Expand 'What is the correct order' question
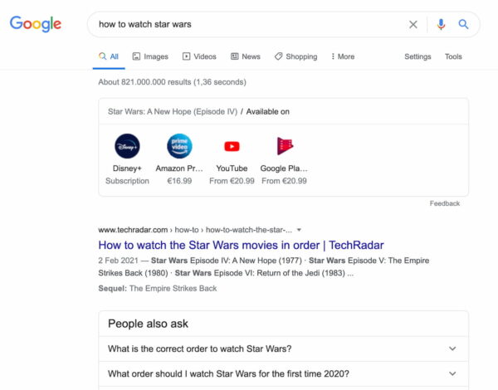 [283, 349]
